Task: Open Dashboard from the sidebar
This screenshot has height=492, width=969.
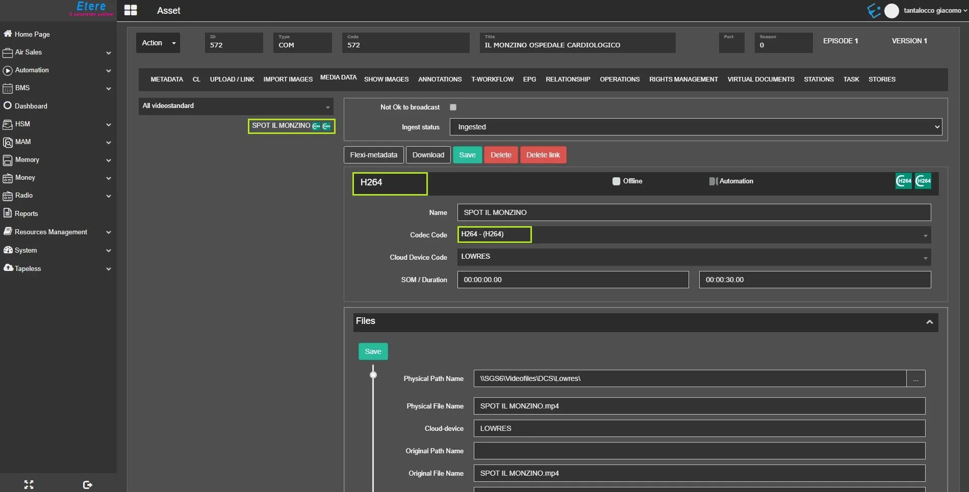Action: click(31, 106)
